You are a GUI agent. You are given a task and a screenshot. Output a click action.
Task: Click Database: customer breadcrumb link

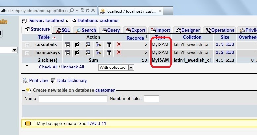tap(98, 21)
